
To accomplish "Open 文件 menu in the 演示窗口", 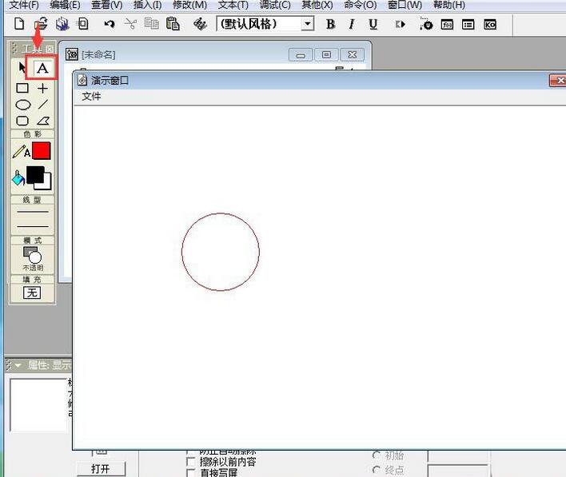I will 92,96.
